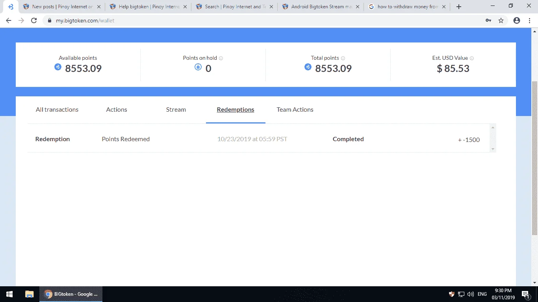Viewport: 538px width, 302px height.
Task: Click the '+ -1500' amount
Action: [x=469, y=140]
